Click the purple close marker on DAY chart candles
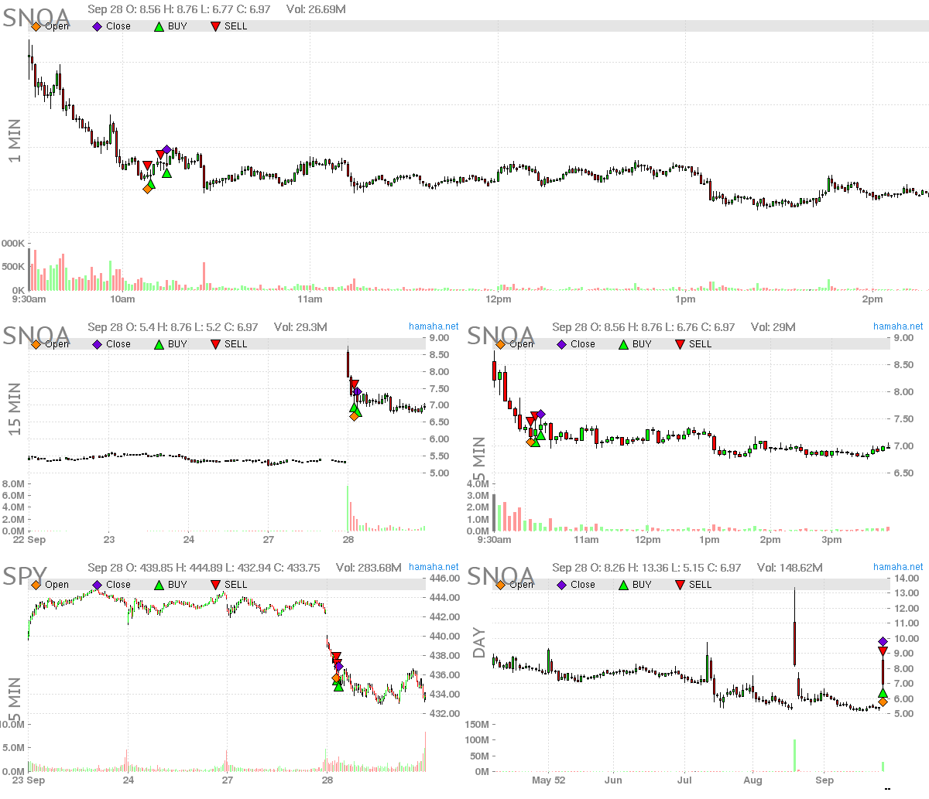This screenshot has height=799, width=929. point(883,641)
